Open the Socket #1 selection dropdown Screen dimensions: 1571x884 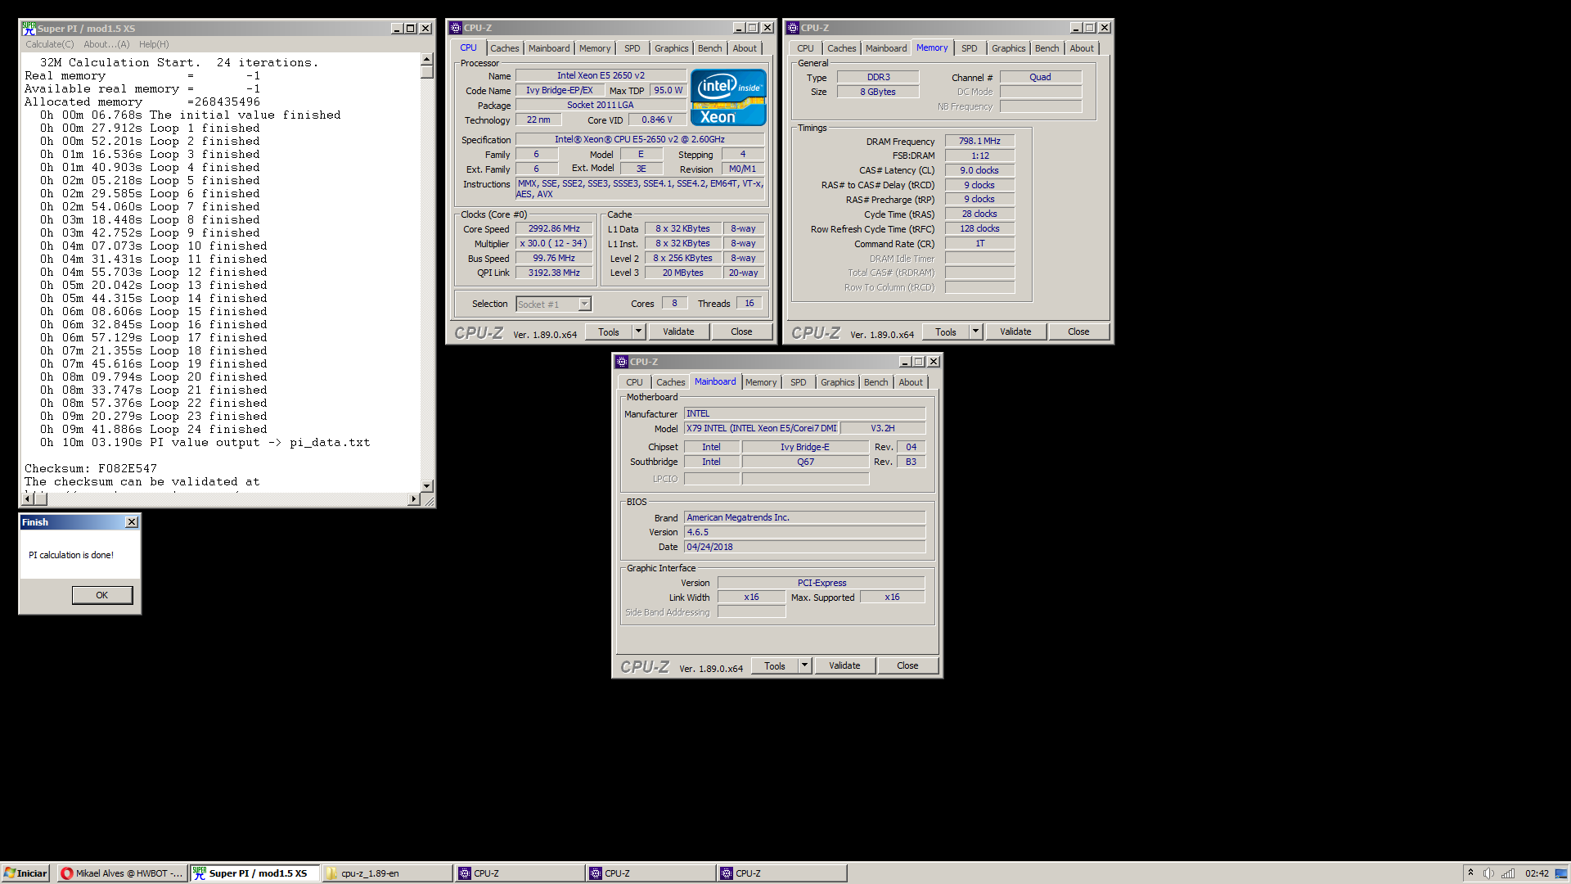tap(584, 304)
